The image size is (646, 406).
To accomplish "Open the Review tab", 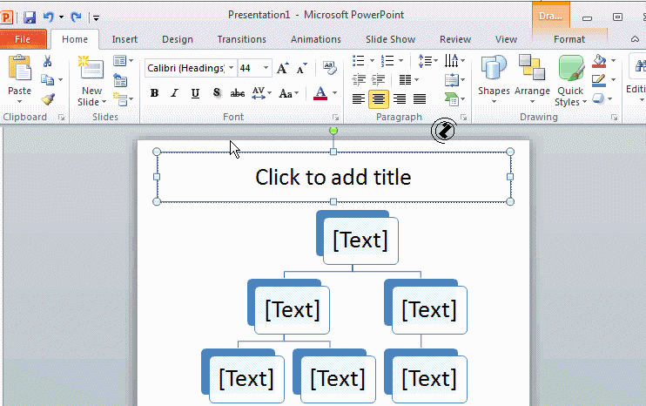I will (x=454, y=39).
